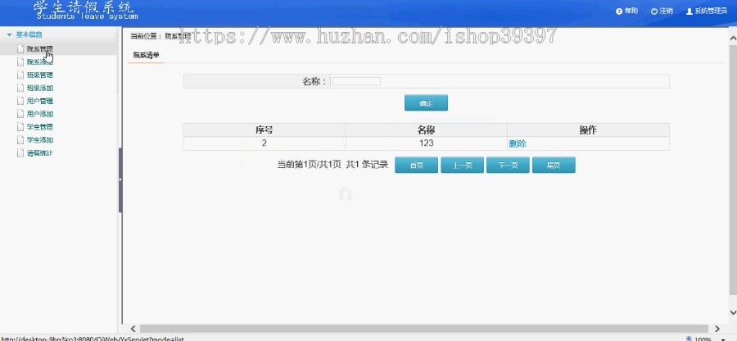Click the 系统管理员 user icon

689,11
